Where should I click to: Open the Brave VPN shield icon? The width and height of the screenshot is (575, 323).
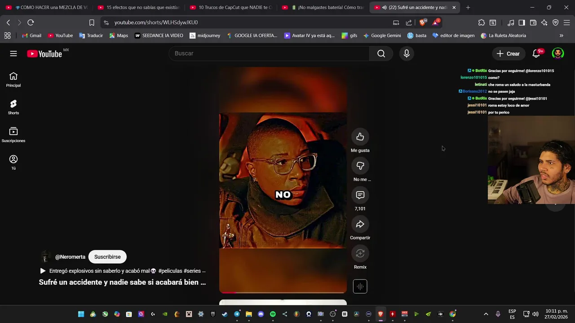point(556,22)
